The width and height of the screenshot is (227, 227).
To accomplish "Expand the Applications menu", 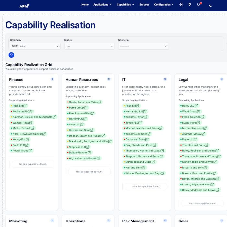I will click(102, 5).
